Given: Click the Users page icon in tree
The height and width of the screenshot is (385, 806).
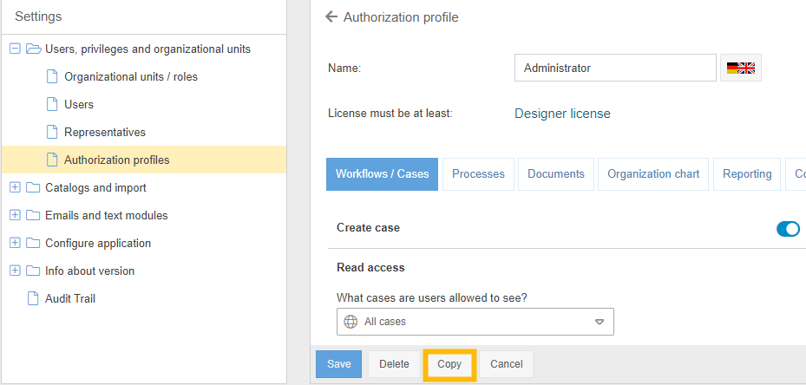Looking at the screenshot, I should pyautogui.click(x=52, y=104).
